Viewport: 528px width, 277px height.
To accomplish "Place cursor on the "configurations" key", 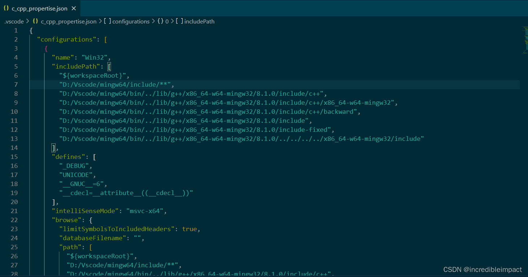I will (66, 39).
